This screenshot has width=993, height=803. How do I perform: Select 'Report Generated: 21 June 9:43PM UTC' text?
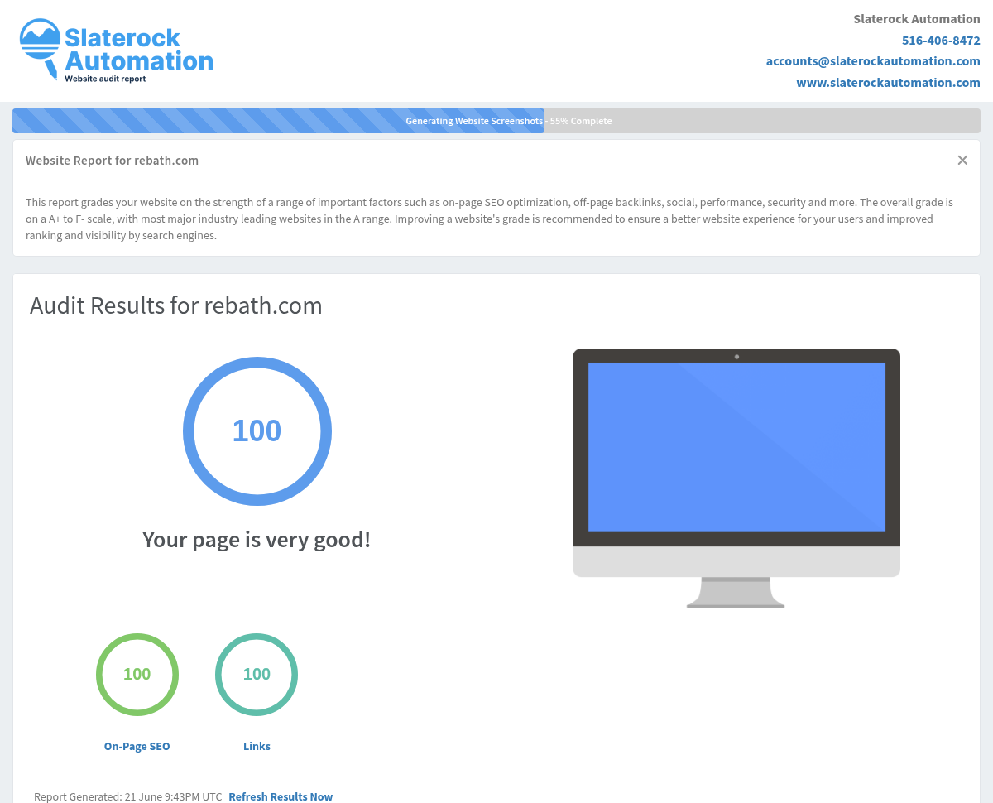coord(128,796)
